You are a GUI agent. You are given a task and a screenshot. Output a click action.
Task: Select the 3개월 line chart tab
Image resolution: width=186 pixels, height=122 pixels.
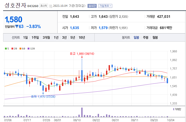46,37
